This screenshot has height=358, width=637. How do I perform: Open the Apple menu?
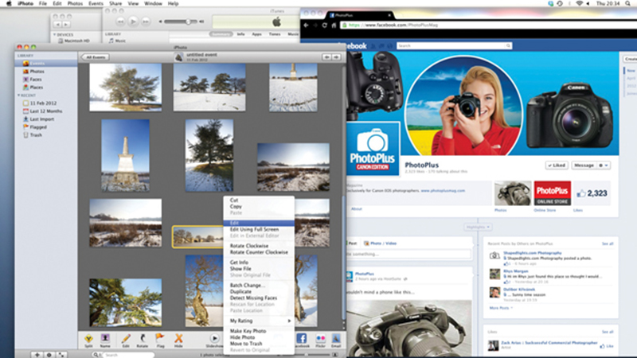9,3
